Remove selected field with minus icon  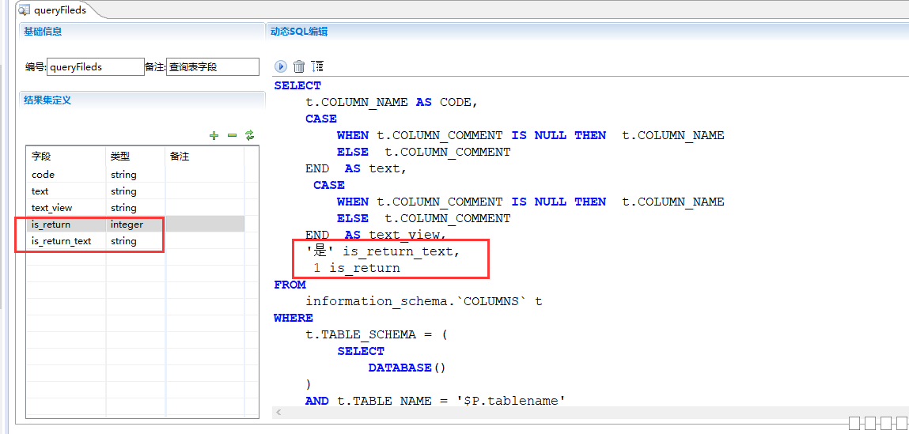[232, 135]
